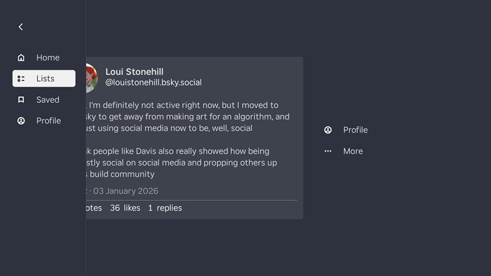Click the Lists icon in sidebar

click(x=21, y=79)
